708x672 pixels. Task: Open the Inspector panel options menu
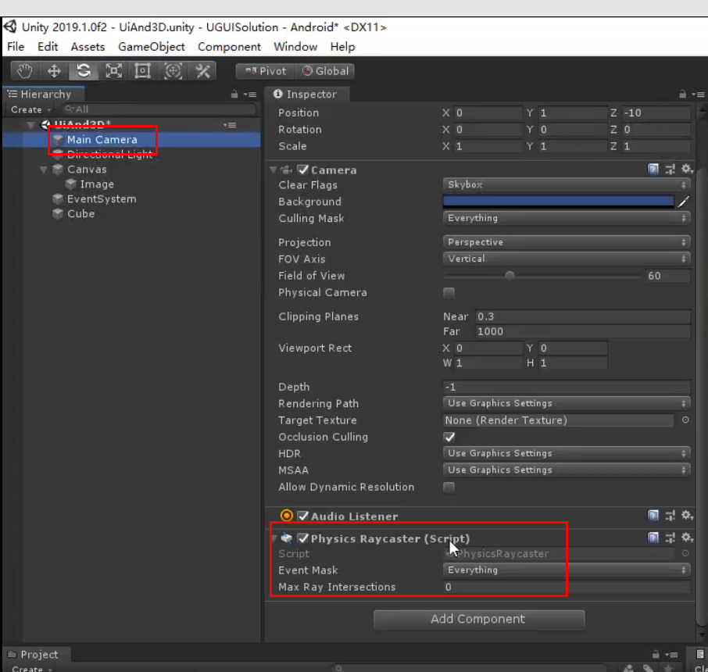click(x=698, y=95)
